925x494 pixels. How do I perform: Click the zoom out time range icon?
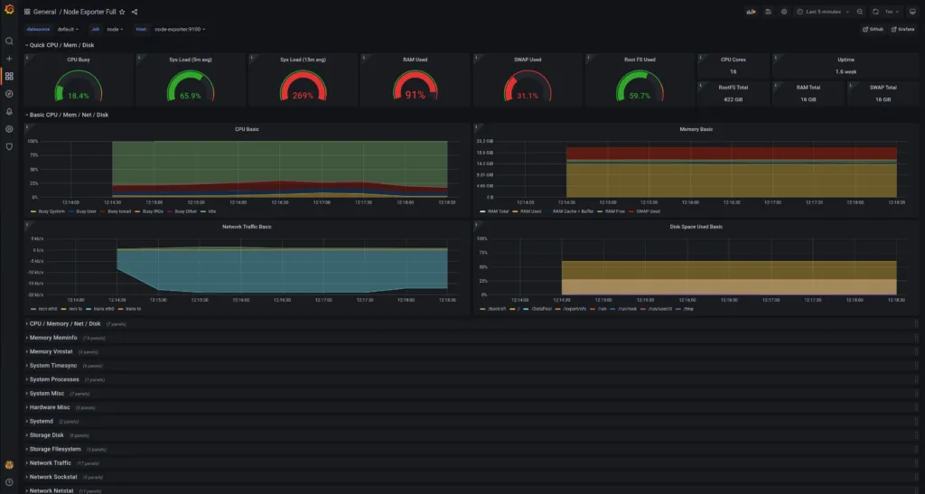(859, 12)
